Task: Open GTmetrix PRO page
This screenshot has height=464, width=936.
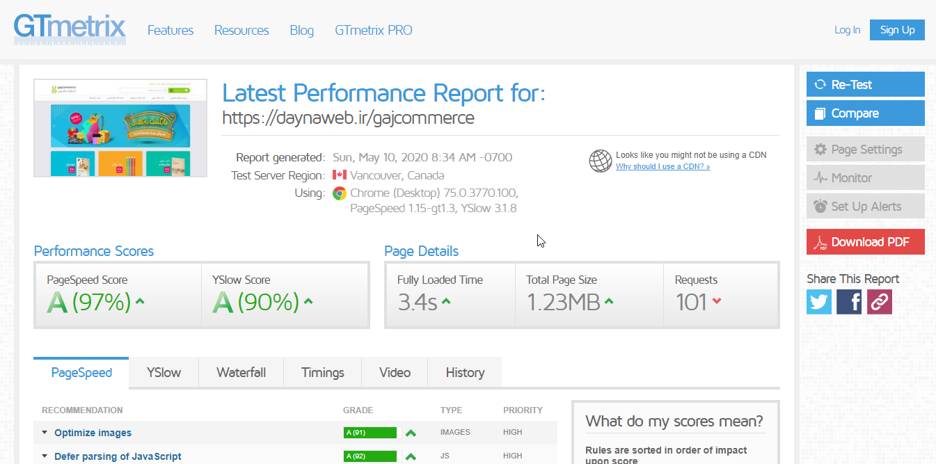Action: (374, 31)
